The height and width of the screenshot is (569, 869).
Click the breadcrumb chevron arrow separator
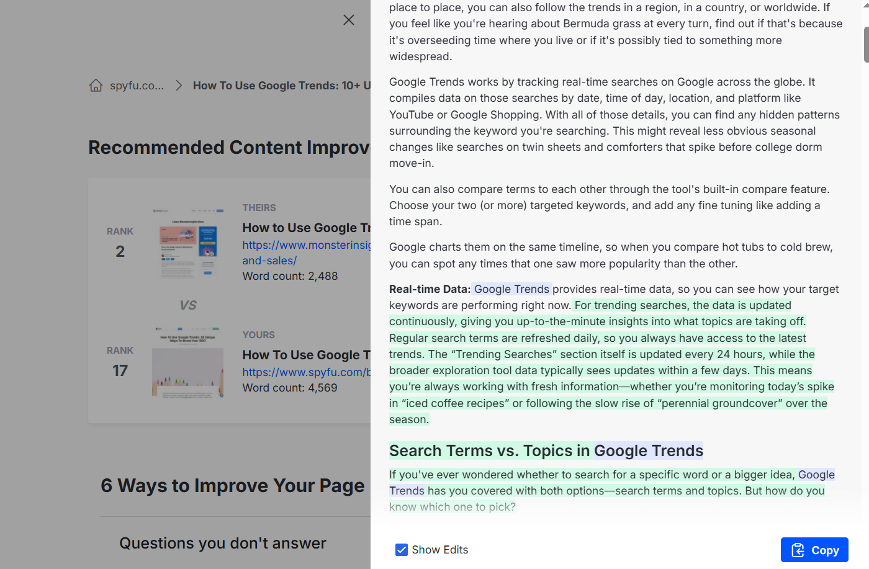179,85
